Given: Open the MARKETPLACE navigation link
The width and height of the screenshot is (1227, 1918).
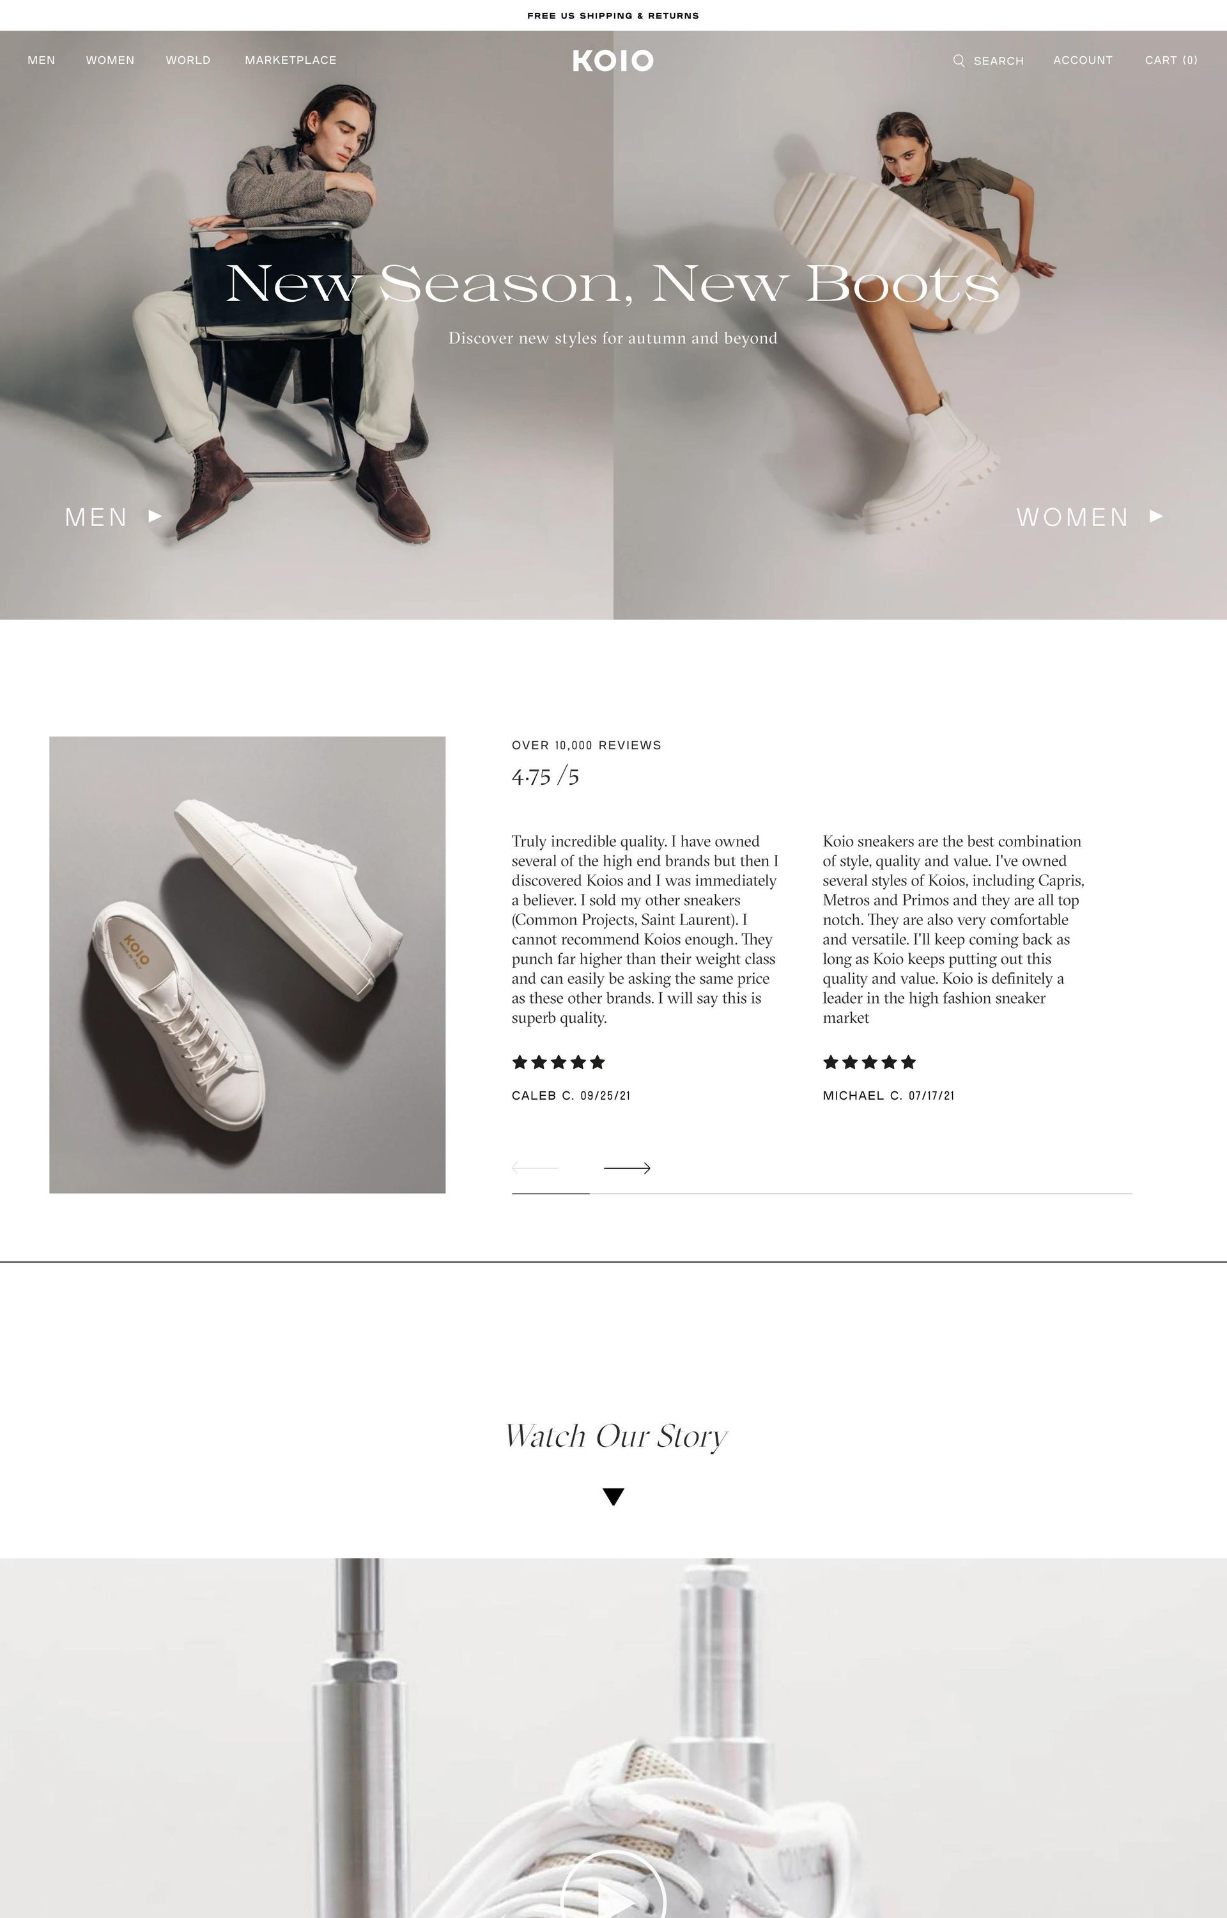Looking at the screenshot, I should point(291,61).
